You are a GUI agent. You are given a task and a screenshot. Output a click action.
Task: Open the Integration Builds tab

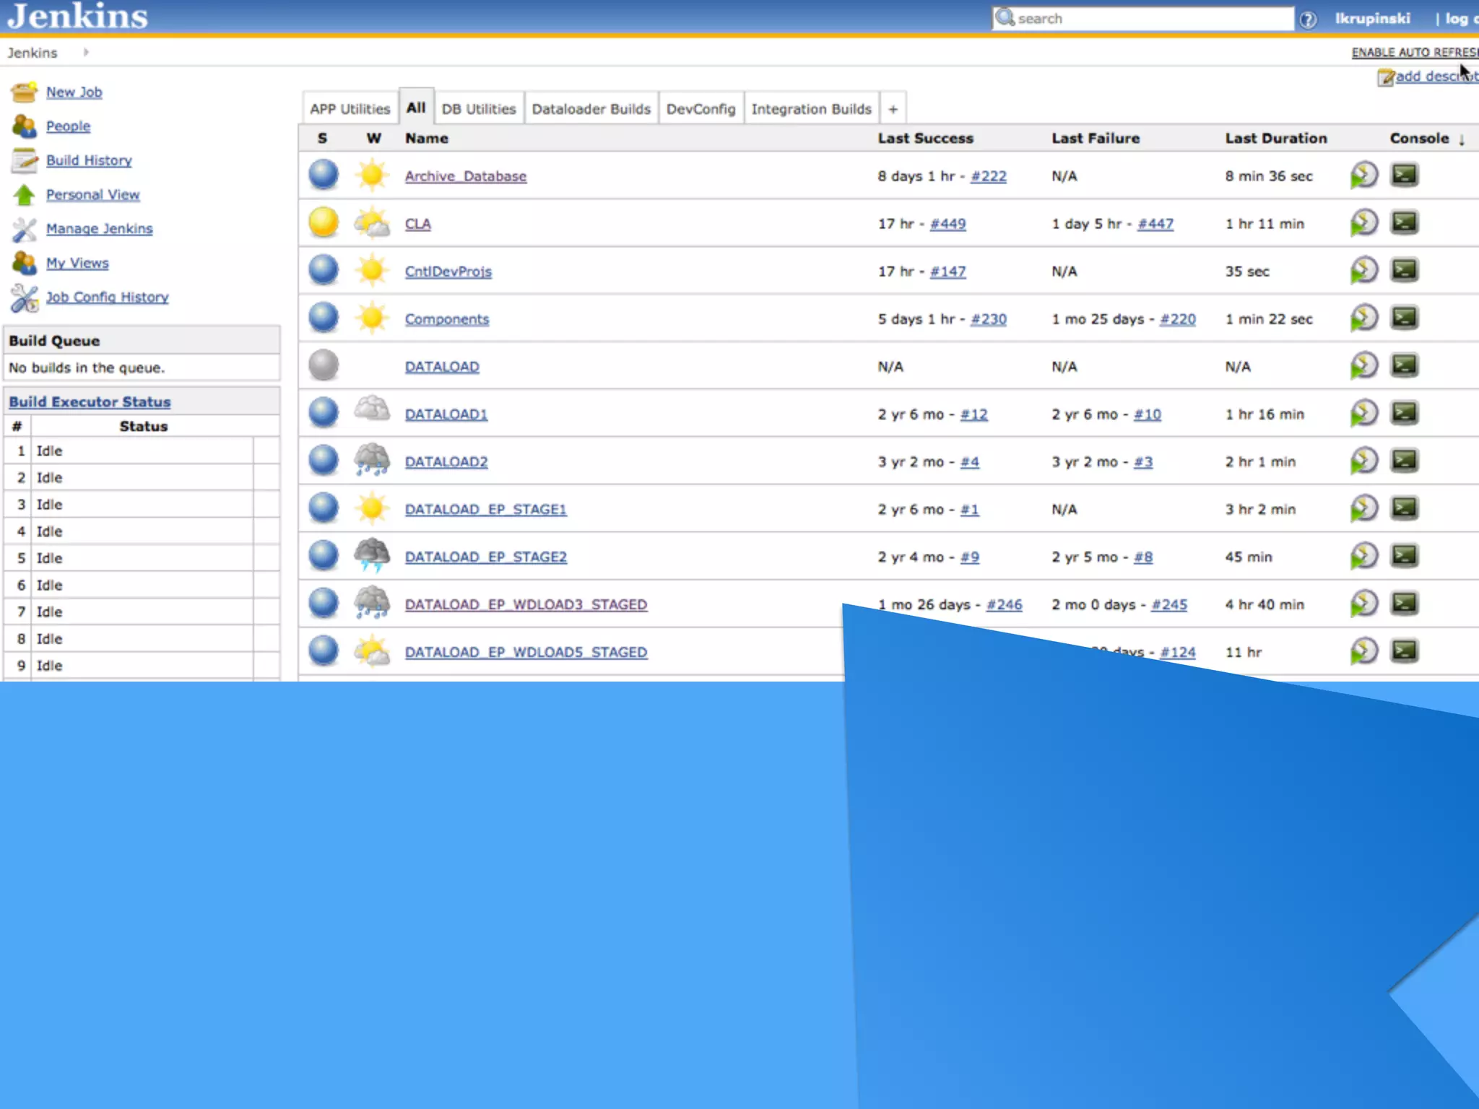coord(811,109)
